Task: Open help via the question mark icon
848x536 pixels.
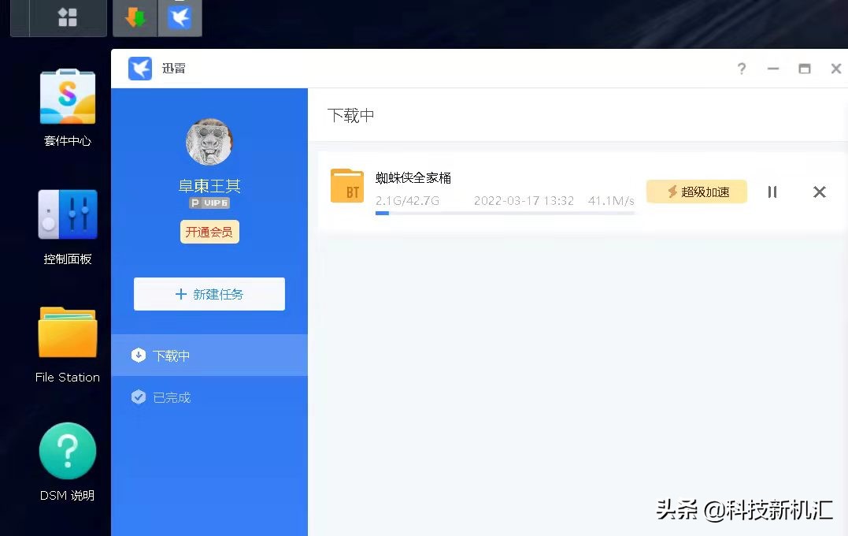Action: point(741,69)
